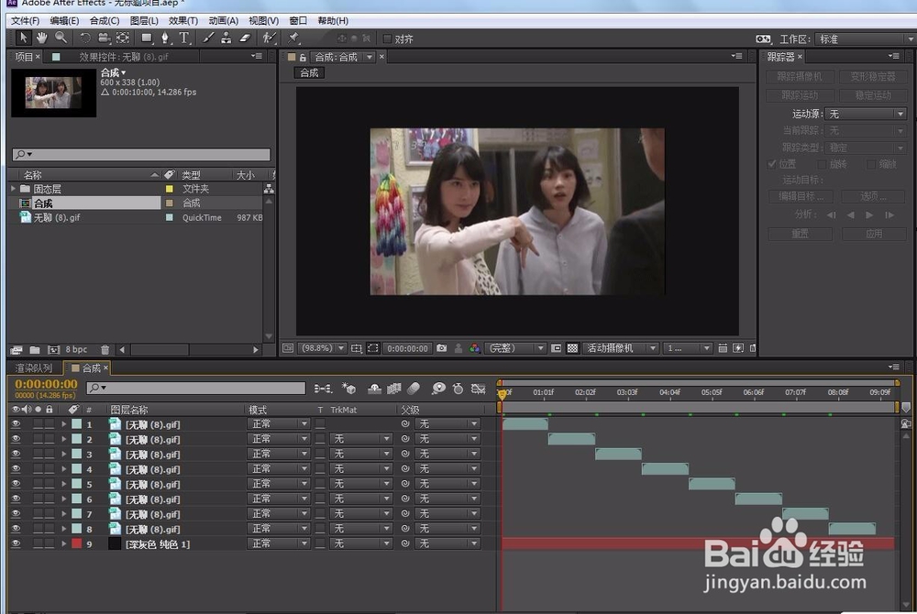Open the magnification 98.8% dropdown
This screenshot has width=917, height=614.
(322, 348)
